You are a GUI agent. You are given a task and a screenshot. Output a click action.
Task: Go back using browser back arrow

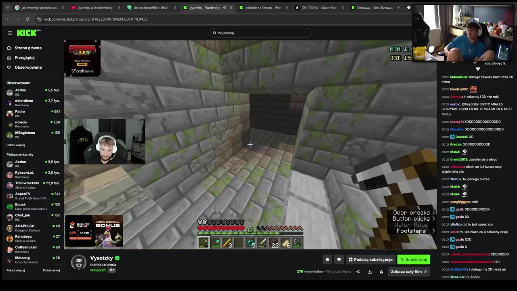point(8,19)
